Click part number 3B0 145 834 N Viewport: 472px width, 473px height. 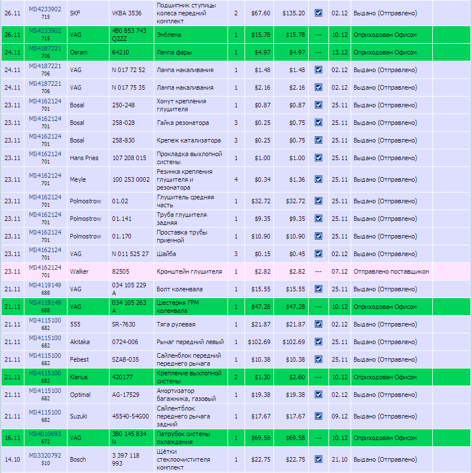click(129, 438)
